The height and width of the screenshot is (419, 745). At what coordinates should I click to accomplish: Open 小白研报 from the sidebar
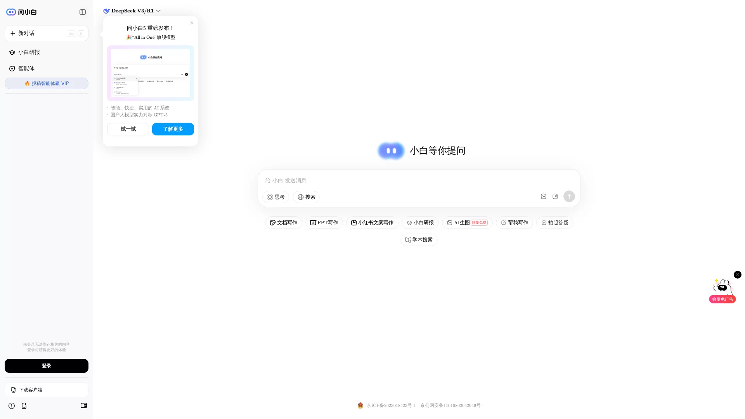click(29, 52)
